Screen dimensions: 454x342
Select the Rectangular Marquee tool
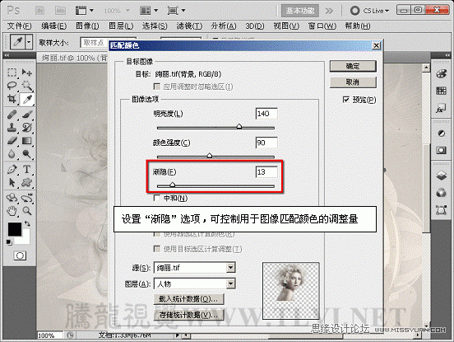(x=12, y=72)
